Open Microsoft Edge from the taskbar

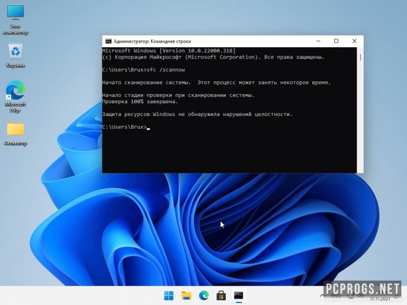click(x=204, y=295)
